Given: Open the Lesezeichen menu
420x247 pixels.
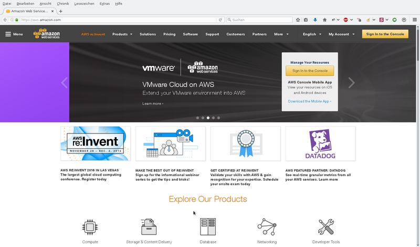Looking at the screenshot, I should coord(85,4).
